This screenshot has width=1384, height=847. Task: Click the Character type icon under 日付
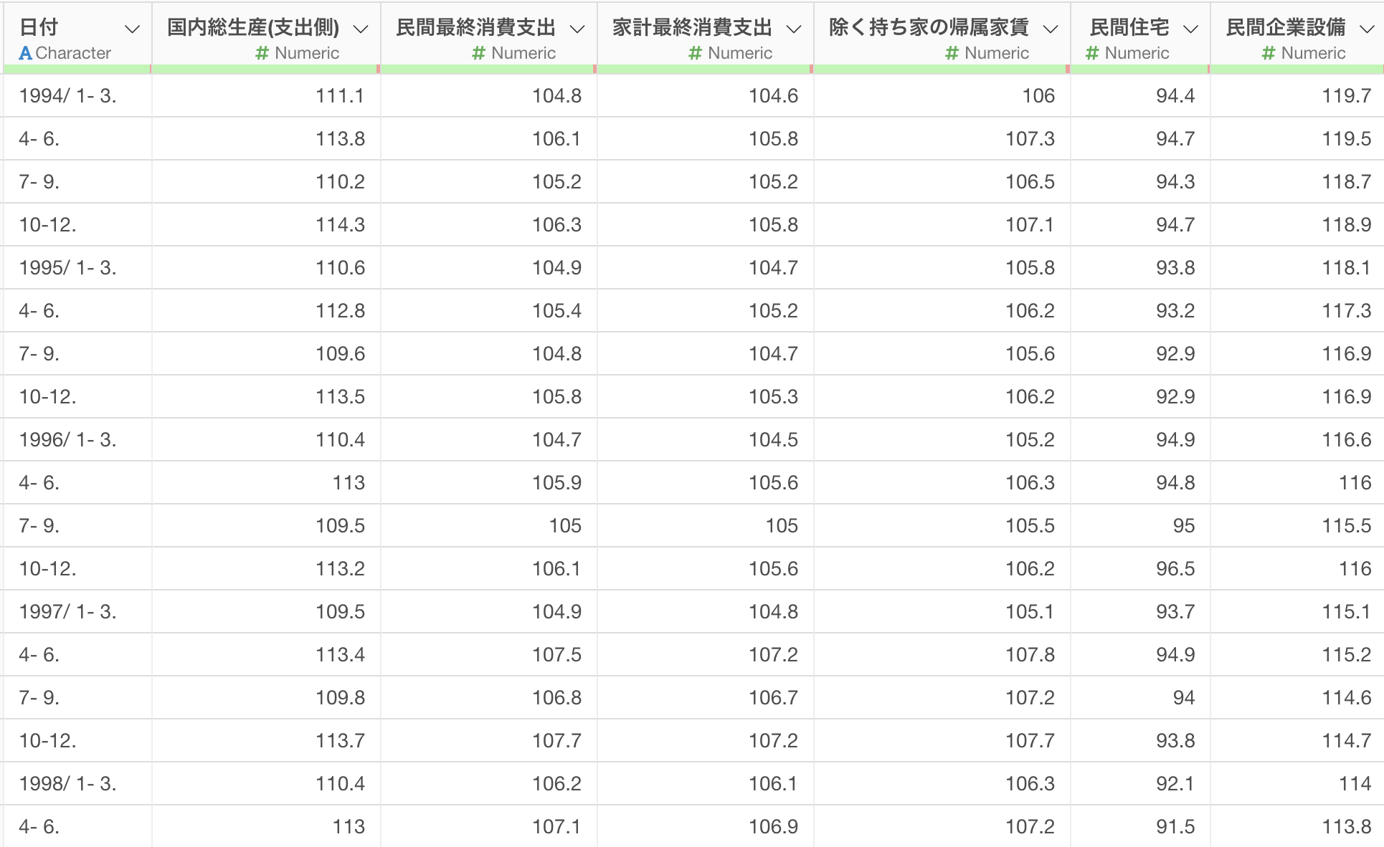[26, 53]
